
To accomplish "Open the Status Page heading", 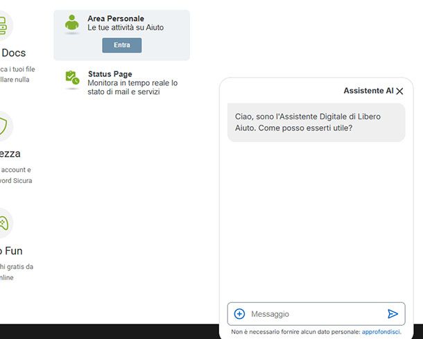I will (x=110, y=74).
